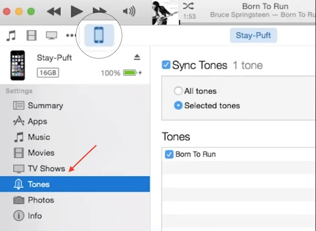Screen dimensions: 316x231
Task: Select the iPhone device button
Action: pyautogui.click(x=99, y=35)
